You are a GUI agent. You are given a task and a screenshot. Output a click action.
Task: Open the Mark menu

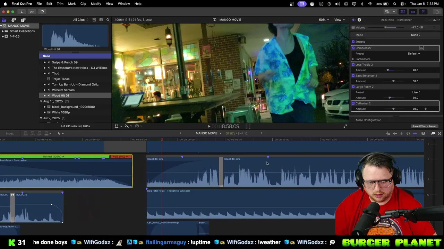tap(72, 4)
